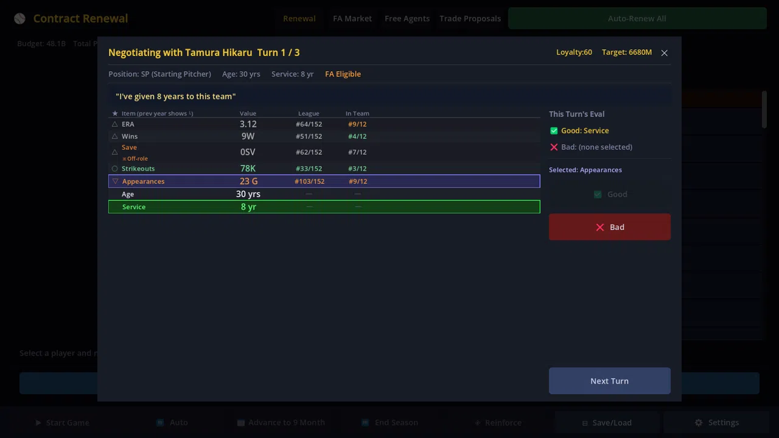Click the scrollbar on the right edge
The height and width of the screenshot is (438, 779).
pyautogui.click(x=764, y=109)
